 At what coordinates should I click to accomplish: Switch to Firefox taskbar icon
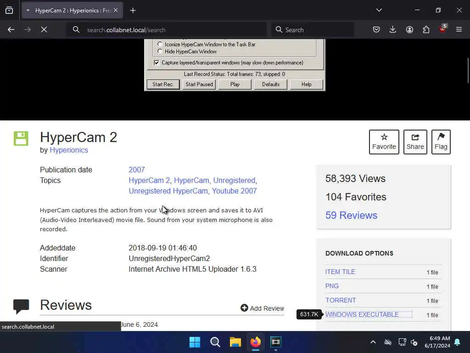click(x=255, y=342)
